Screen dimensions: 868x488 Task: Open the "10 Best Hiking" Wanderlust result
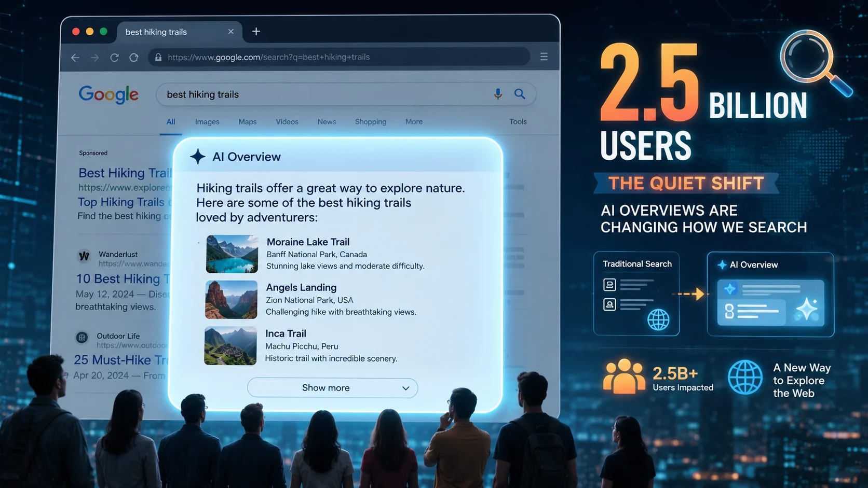123,279
